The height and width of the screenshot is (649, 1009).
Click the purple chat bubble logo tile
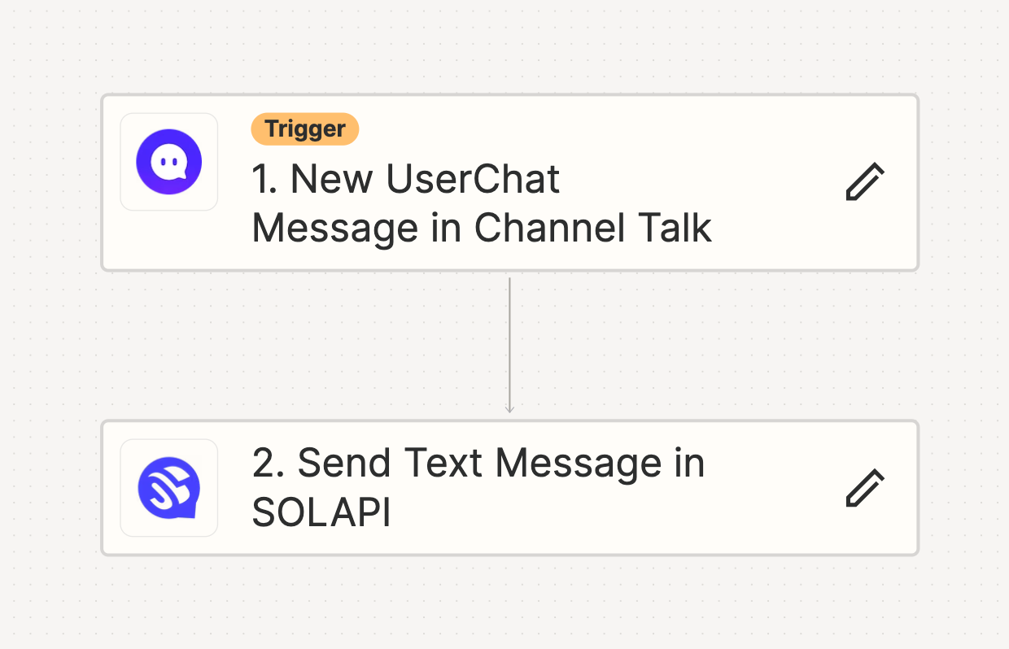tap(168, 162)
